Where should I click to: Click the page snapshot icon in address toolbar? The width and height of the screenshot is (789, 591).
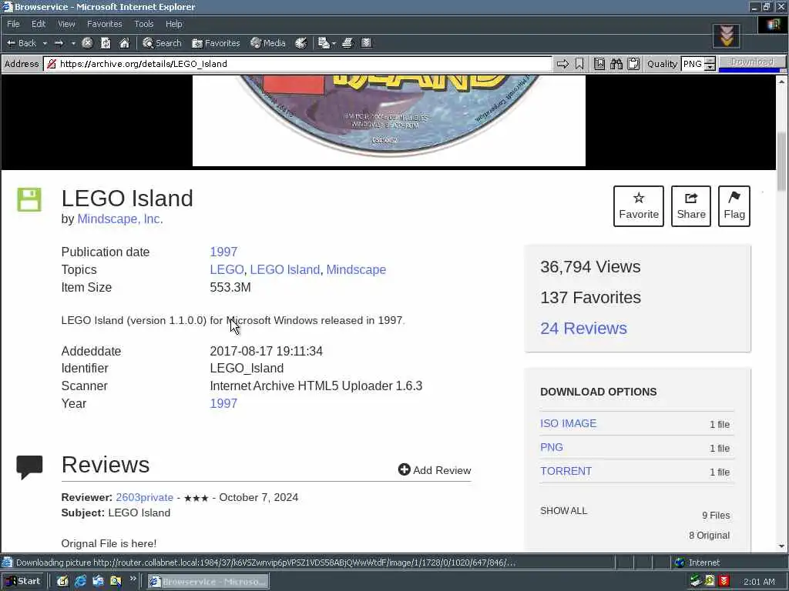click(x=599, y=64)
